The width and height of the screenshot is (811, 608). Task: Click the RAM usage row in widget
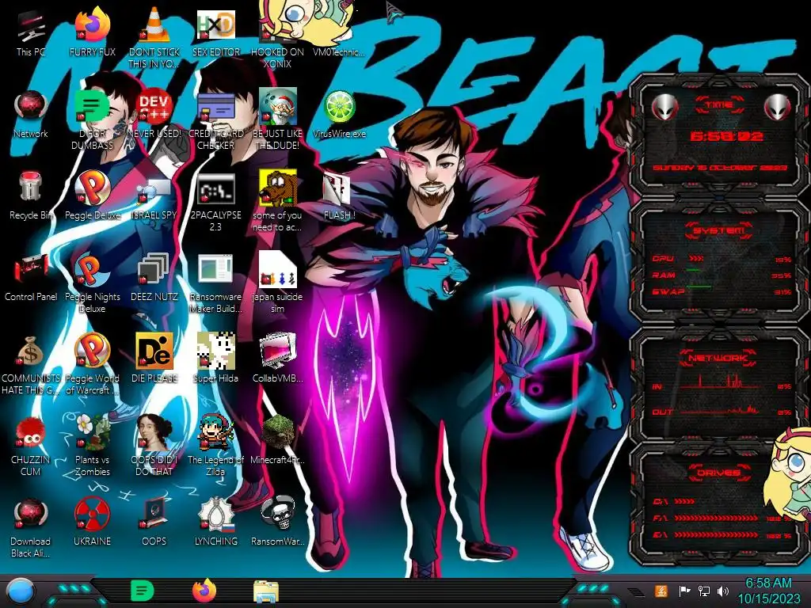pos(722,275)
